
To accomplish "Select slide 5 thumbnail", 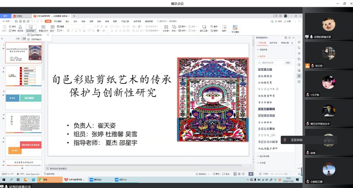I will pyautogui.click(x=23, y=146).
